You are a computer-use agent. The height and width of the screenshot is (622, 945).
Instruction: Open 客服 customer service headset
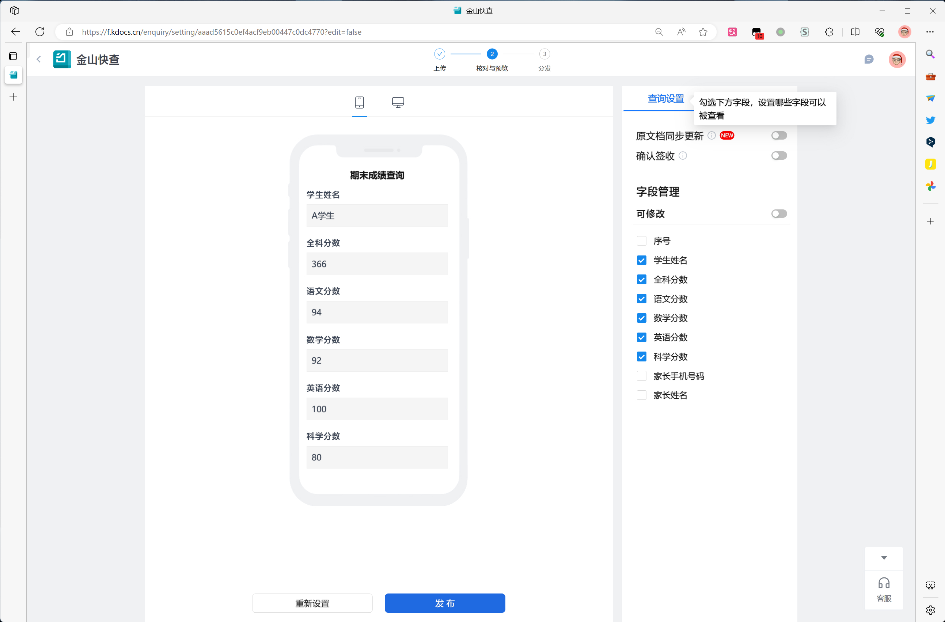[x=884, y=589]
